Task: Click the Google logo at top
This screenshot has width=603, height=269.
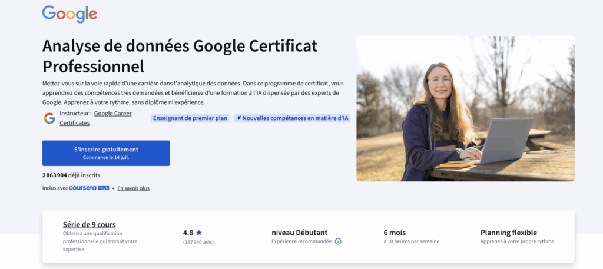Action: coord(69,14)
